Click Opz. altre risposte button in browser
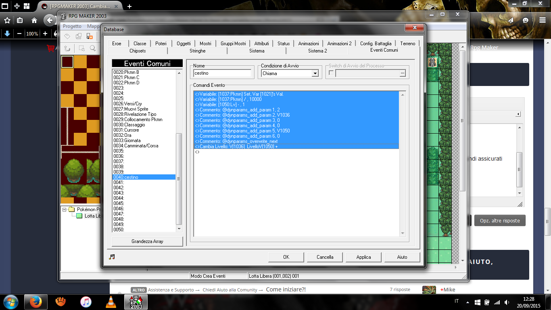Image resolution: width=551 pixels, height=310 pixels. pos(500,221)
